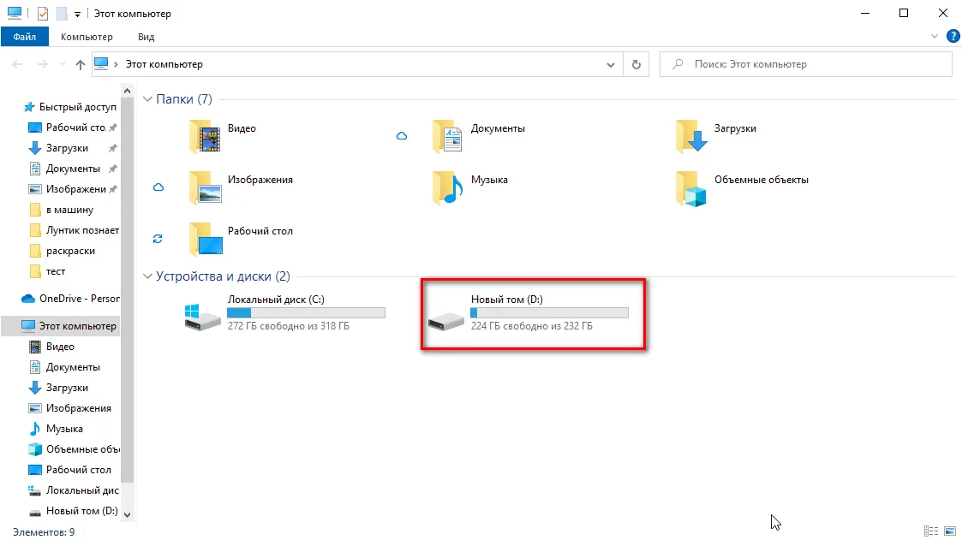The height and width of the screenshot is (540, 962).
Task: Click the refresh button beside address bar
Action: (x=636, y=64)
